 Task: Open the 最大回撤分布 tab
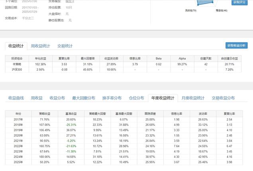(x=84, y=98)
